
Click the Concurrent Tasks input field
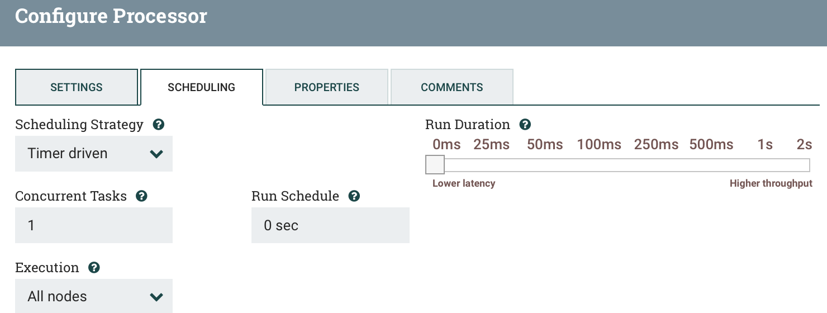click(x=94, y=225)
